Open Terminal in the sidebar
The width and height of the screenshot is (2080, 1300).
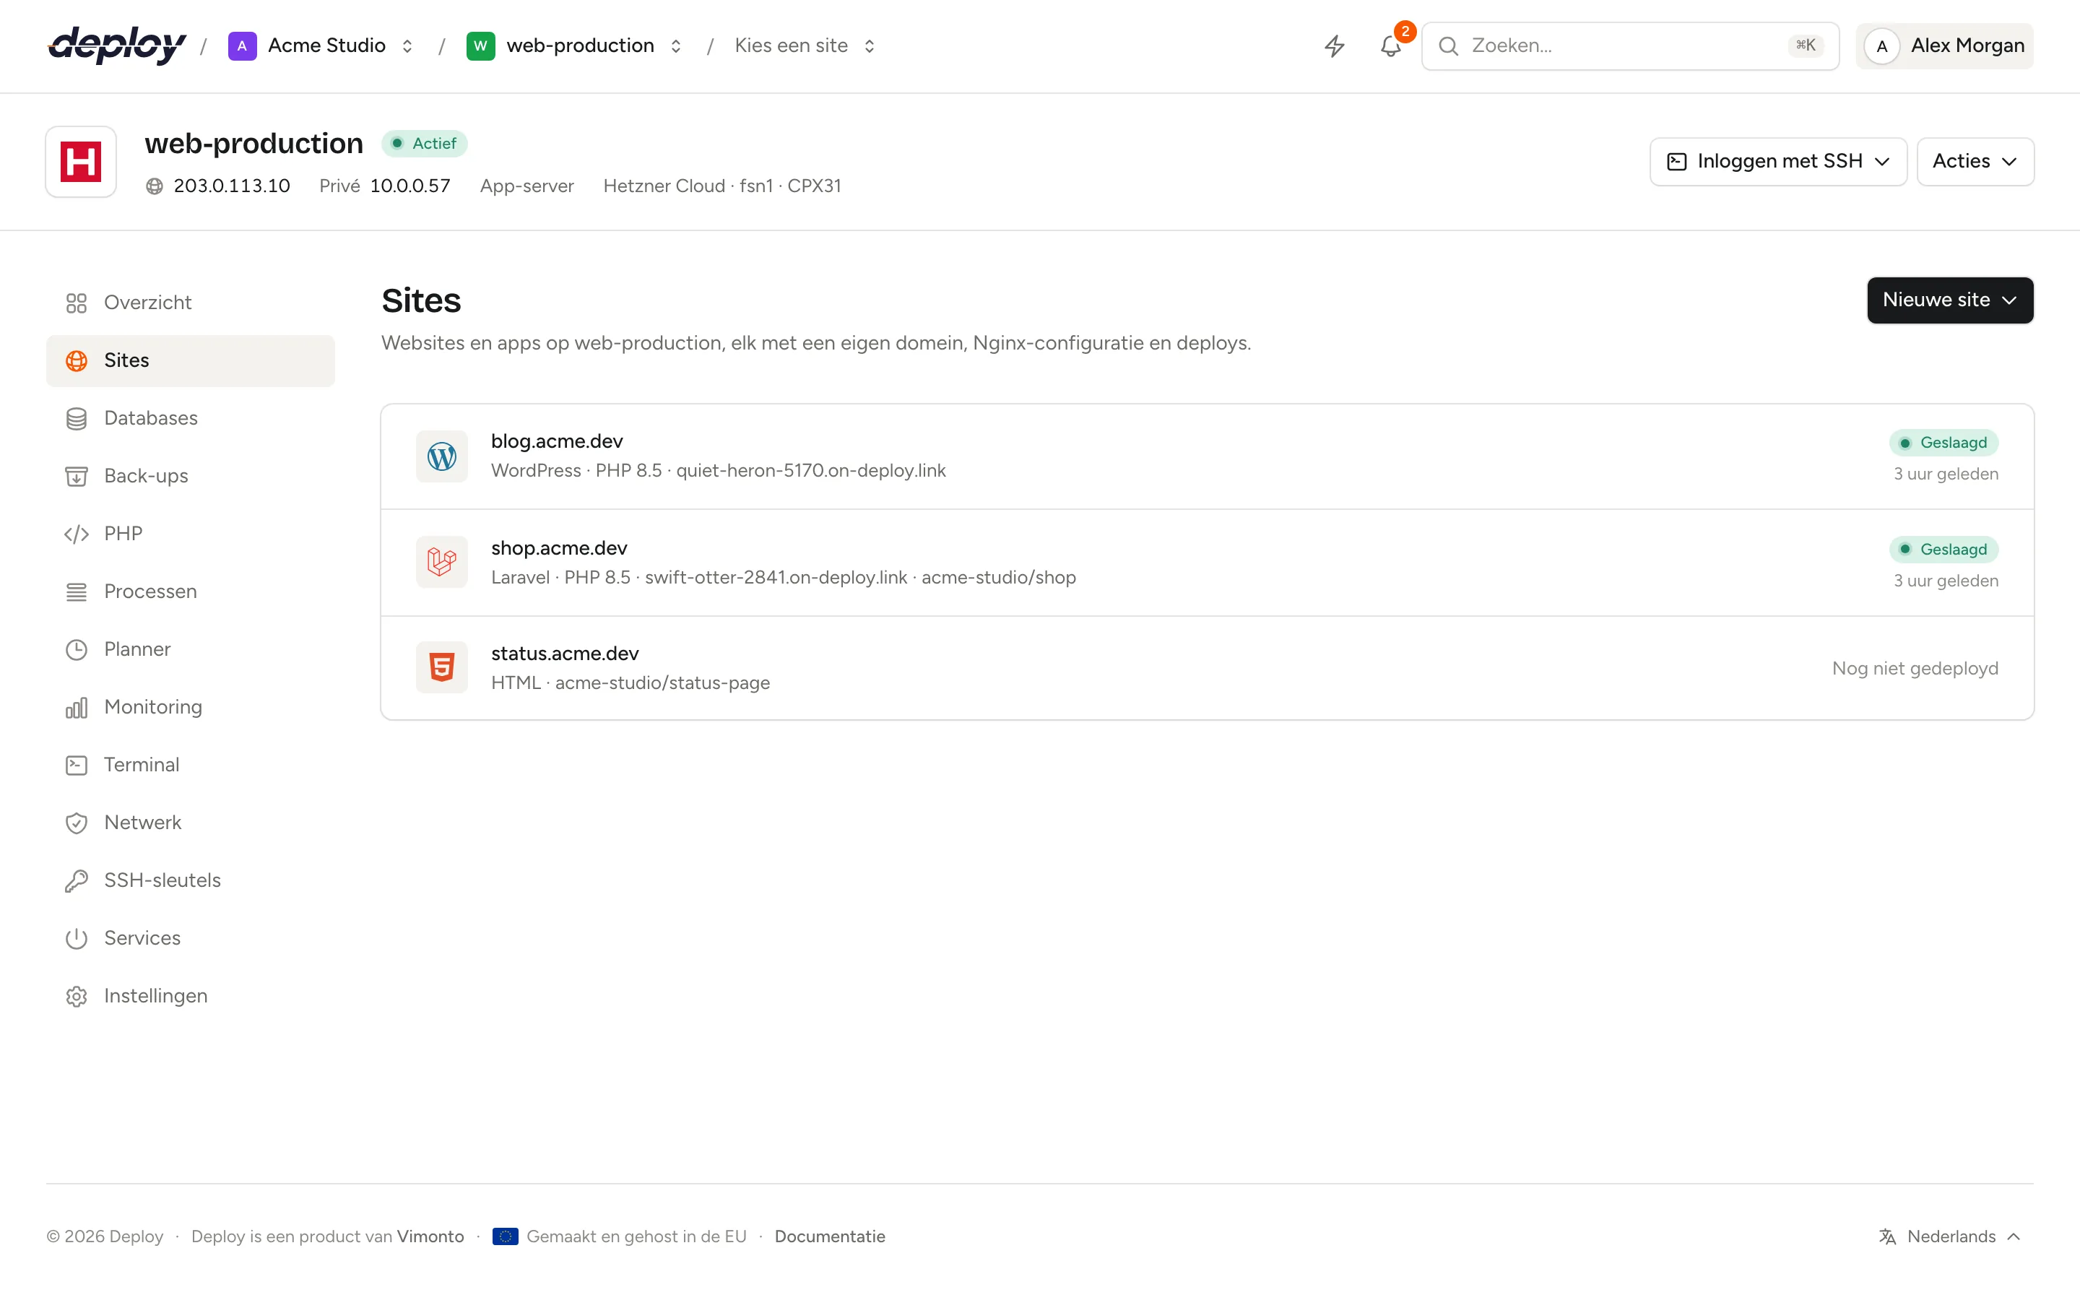191,766
